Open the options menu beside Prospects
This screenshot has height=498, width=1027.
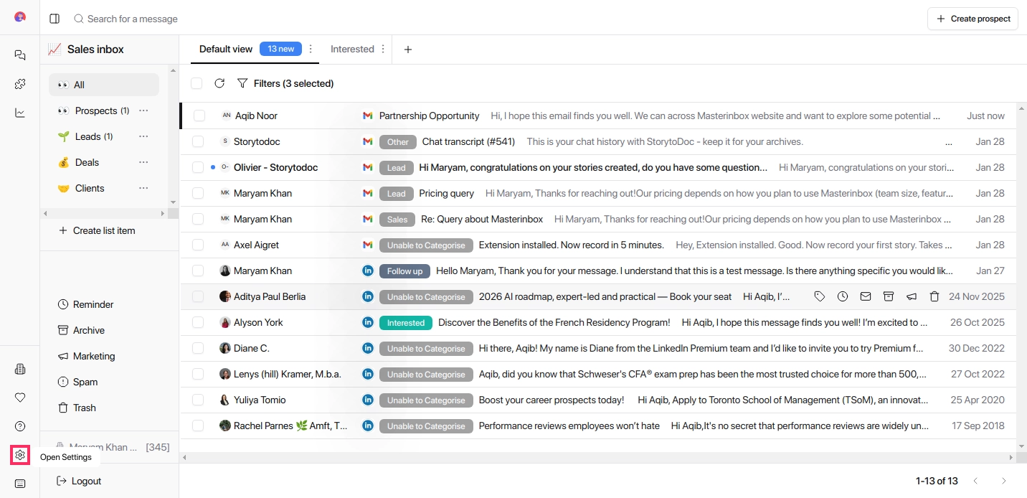143,111
